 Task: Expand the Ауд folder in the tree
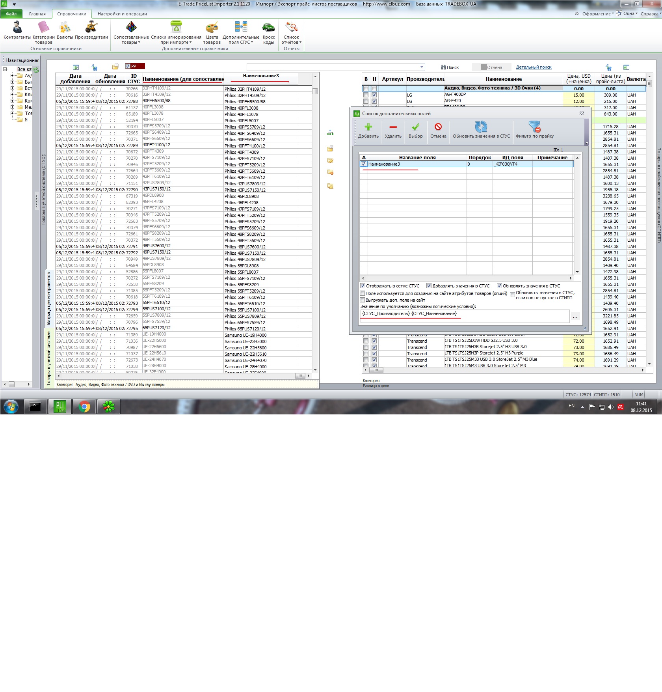[x=13, y=76]
